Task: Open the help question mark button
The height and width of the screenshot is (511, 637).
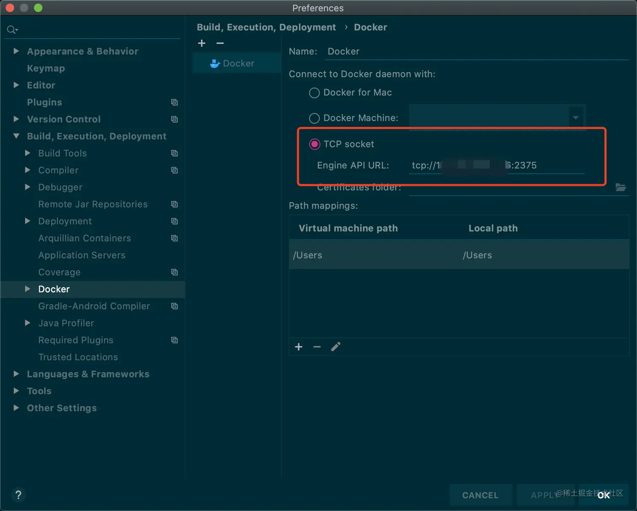Action: [18, 495]
